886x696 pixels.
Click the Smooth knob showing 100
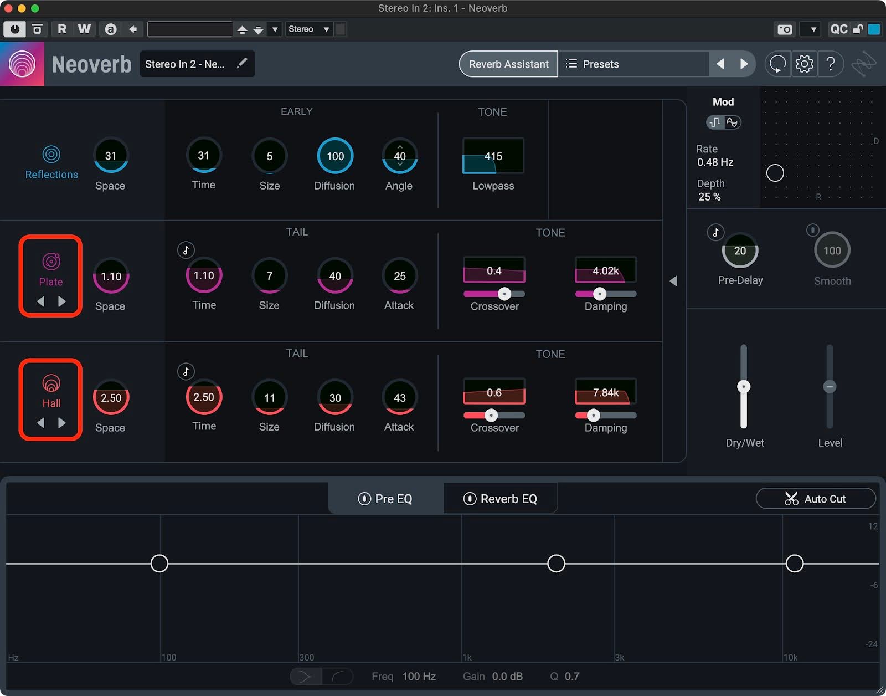point(832,251)
